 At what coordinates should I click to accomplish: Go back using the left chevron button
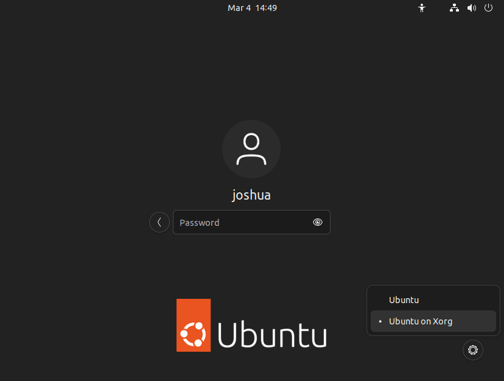(x=159, y=222)
